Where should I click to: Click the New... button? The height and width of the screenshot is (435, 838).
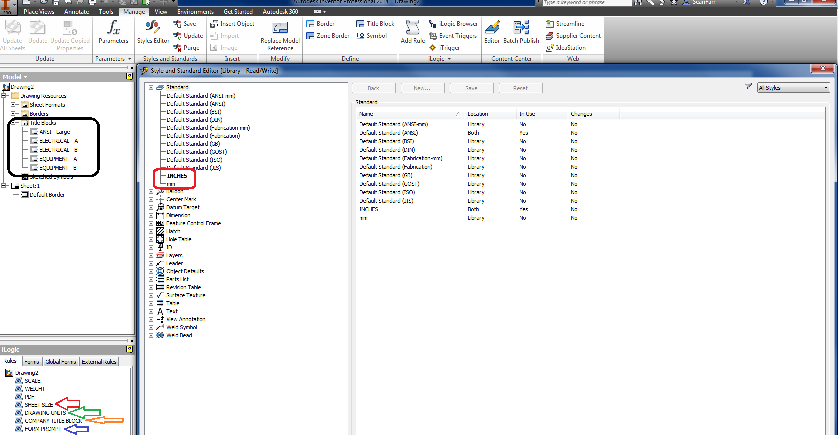[422, 88]
